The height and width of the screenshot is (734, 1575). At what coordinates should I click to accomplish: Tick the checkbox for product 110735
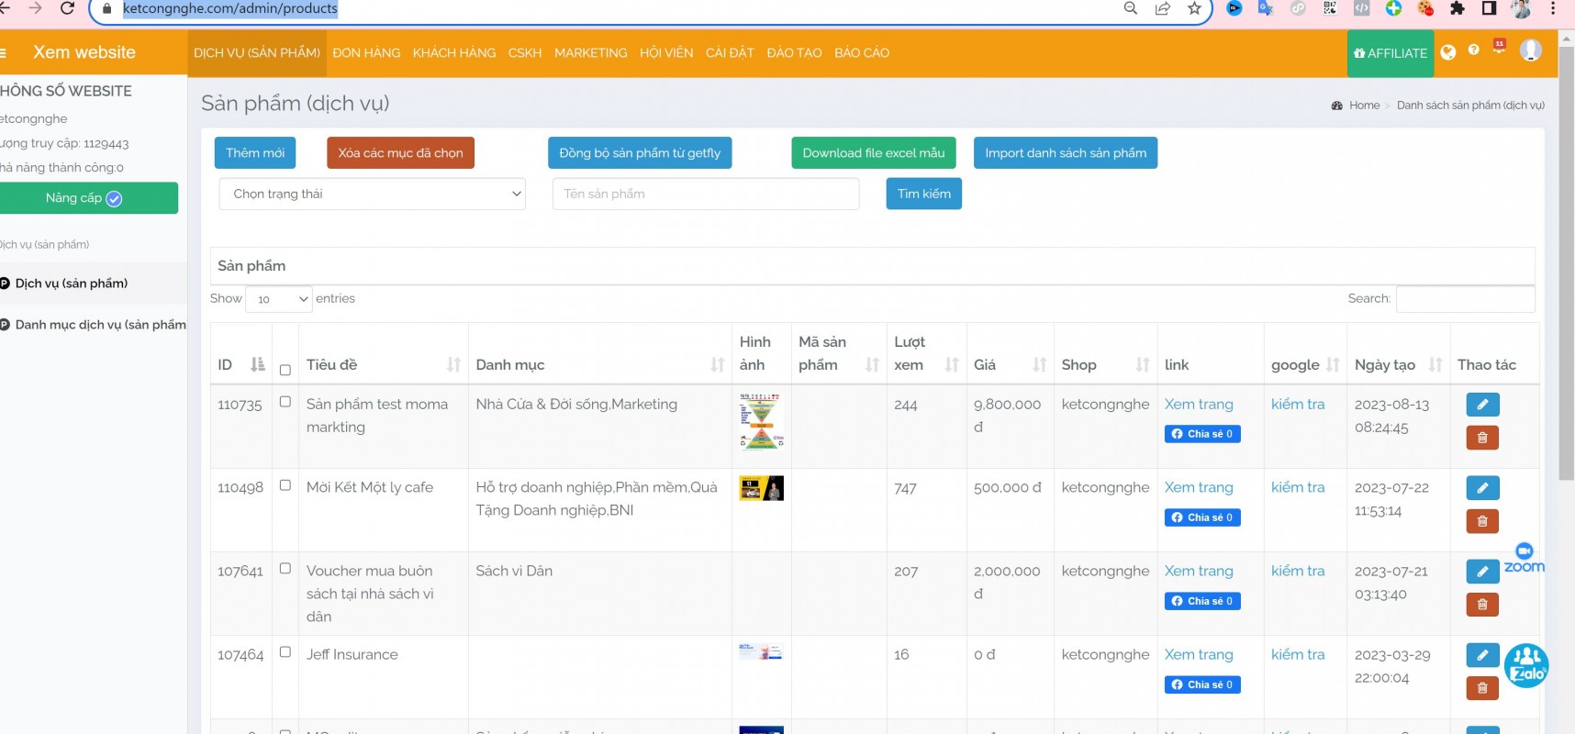point(285,402)
